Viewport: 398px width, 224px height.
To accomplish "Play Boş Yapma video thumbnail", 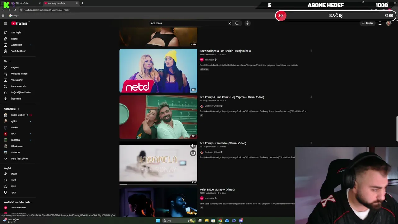I will (x=158, y=117).
